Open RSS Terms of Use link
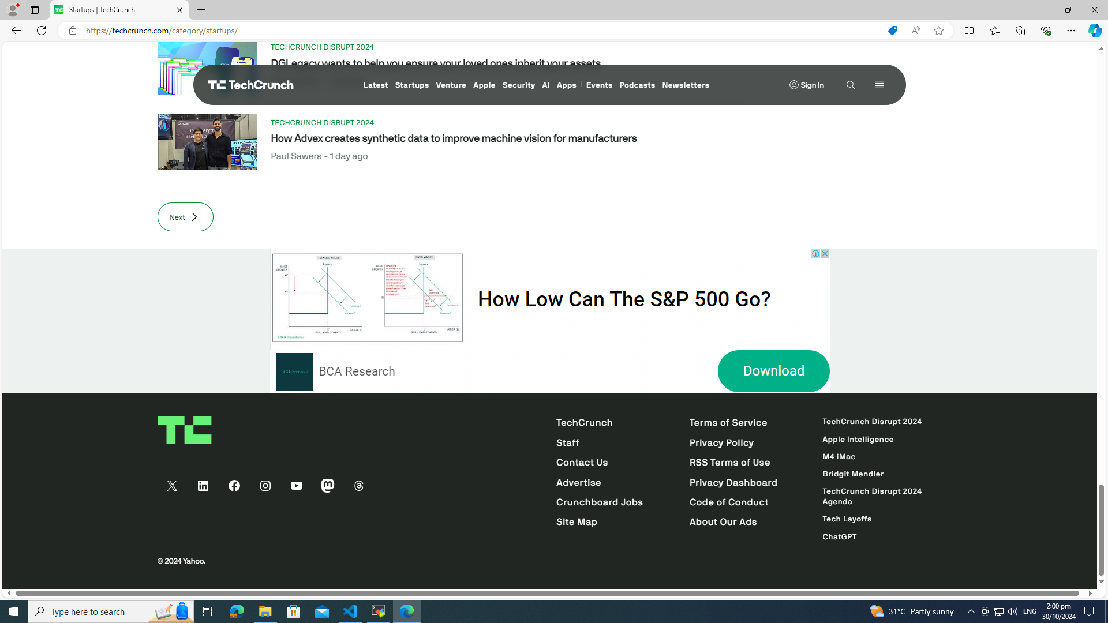The image size is (1108, 623). [x=729, y=462]
